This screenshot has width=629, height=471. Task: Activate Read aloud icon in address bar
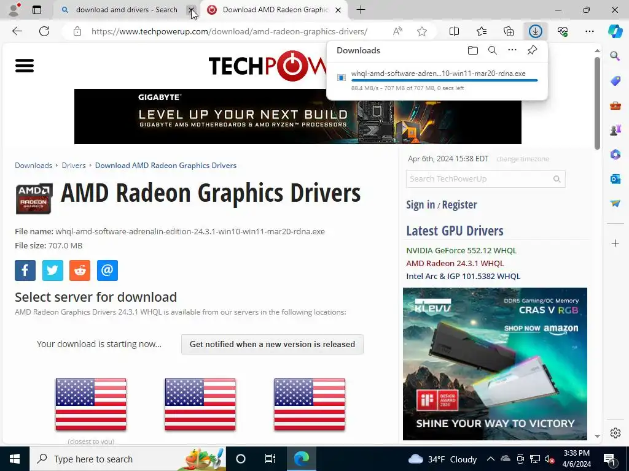[x=397, y=31]
